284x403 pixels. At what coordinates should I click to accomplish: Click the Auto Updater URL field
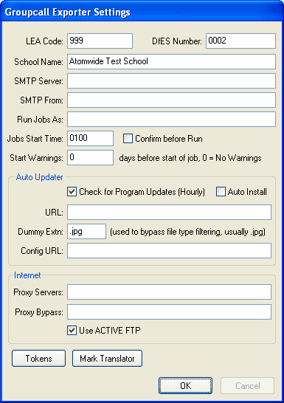click(169, 213)
